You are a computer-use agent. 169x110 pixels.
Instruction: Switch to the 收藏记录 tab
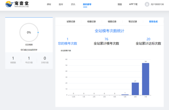point(92,22)
